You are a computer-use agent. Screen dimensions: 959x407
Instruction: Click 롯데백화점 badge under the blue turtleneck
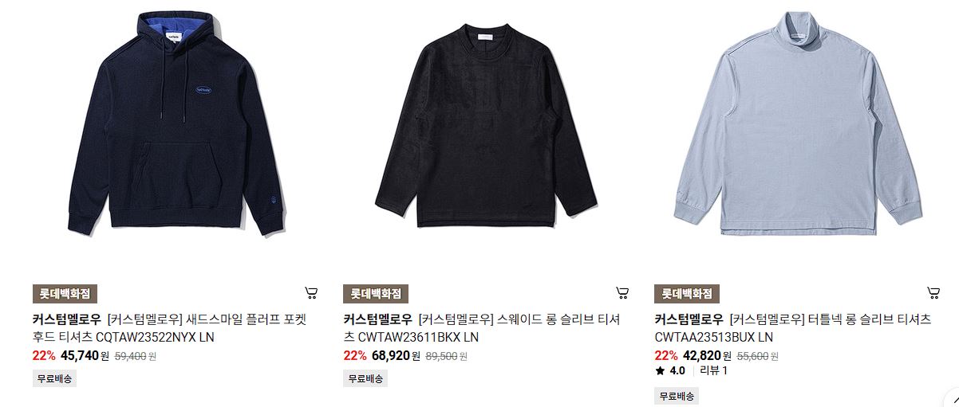[687, 294]
